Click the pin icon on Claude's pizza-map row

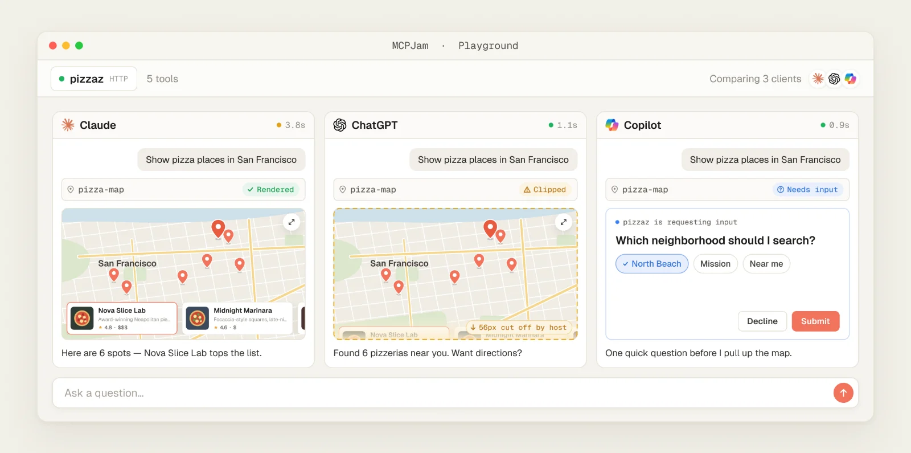tap(71, 189)
